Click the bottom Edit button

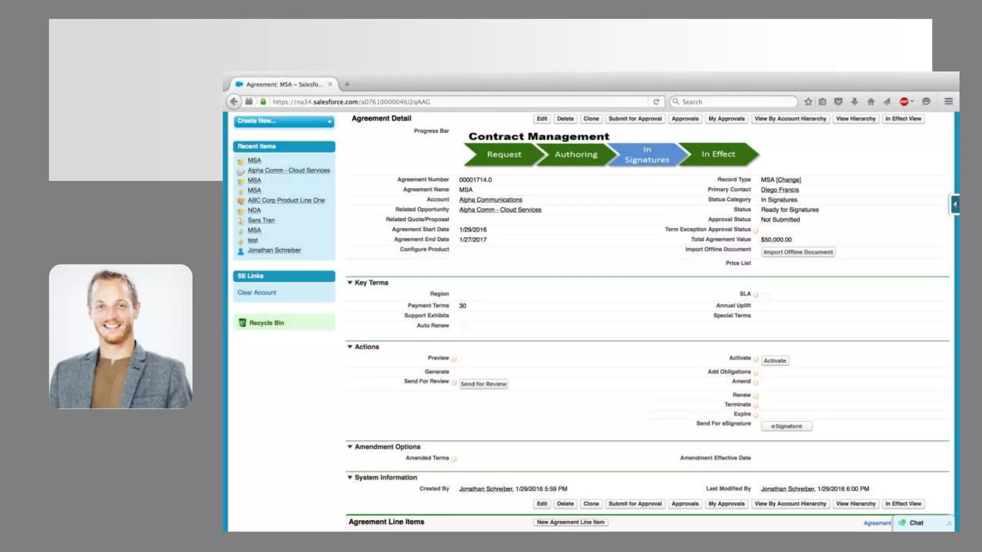coord(542,504)
